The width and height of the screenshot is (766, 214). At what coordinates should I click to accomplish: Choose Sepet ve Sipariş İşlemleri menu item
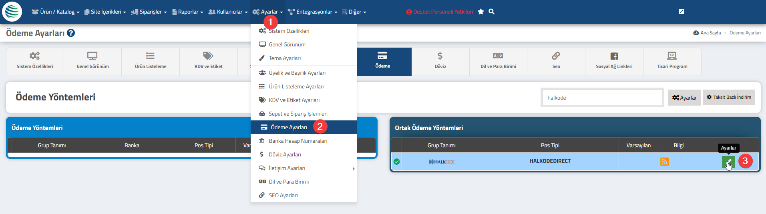298,114
